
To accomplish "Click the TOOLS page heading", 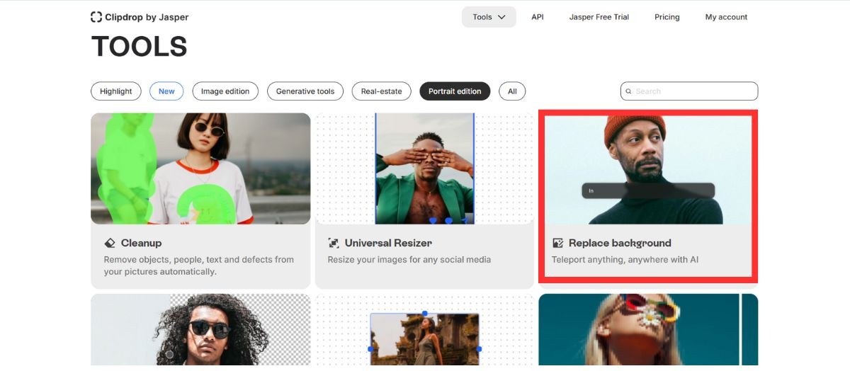I will point(140,47).
